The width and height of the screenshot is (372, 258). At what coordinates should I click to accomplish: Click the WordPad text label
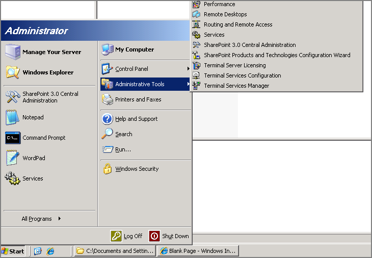click(x=34, y=158)
